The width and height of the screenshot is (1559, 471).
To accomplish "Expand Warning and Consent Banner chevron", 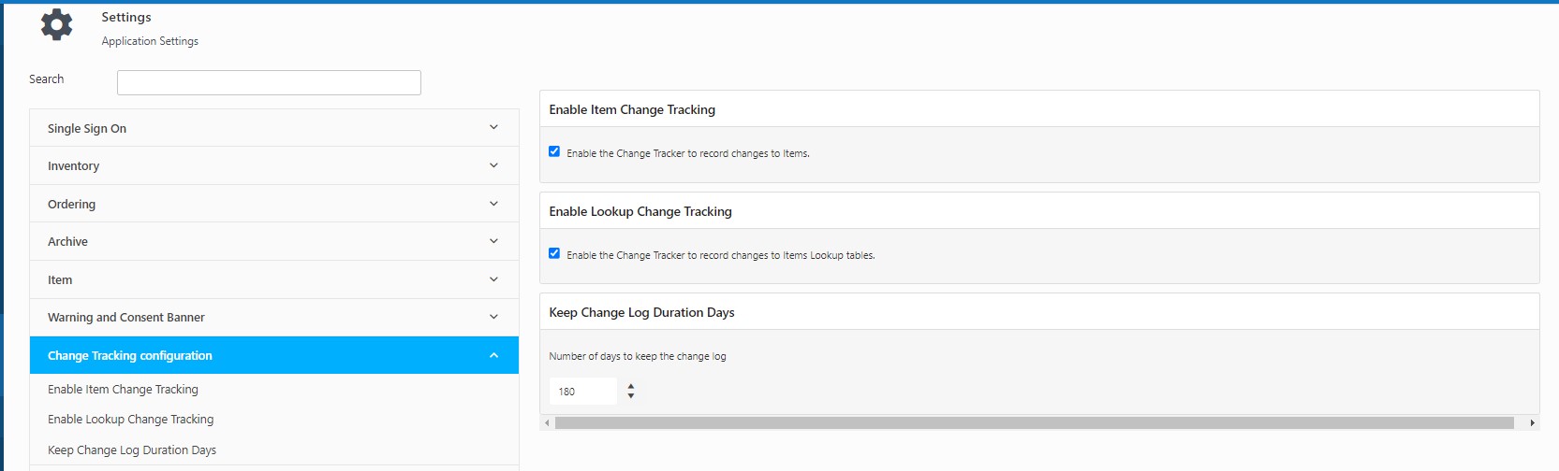I will point(493,317).
